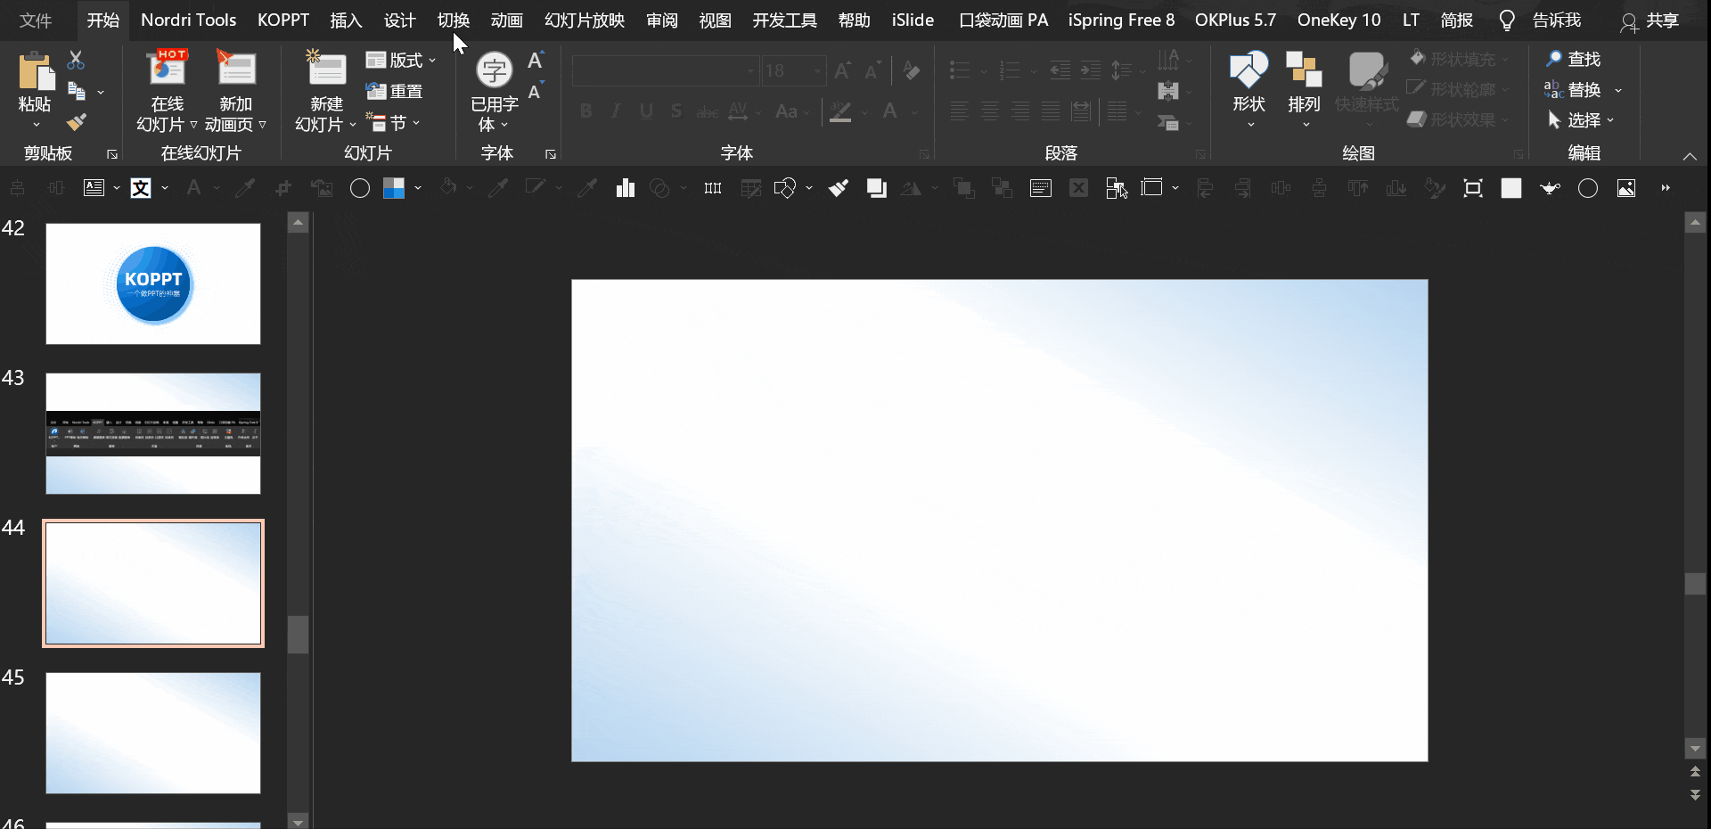
Task: Select slide 42 KOPPT thumbnail
Action: [153, 283]
